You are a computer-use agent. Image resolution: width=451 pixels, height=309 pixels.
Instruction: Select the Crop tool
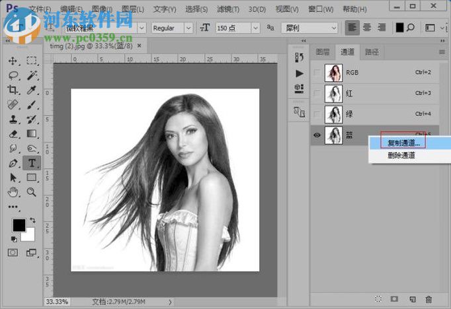[x=13, y=90]
